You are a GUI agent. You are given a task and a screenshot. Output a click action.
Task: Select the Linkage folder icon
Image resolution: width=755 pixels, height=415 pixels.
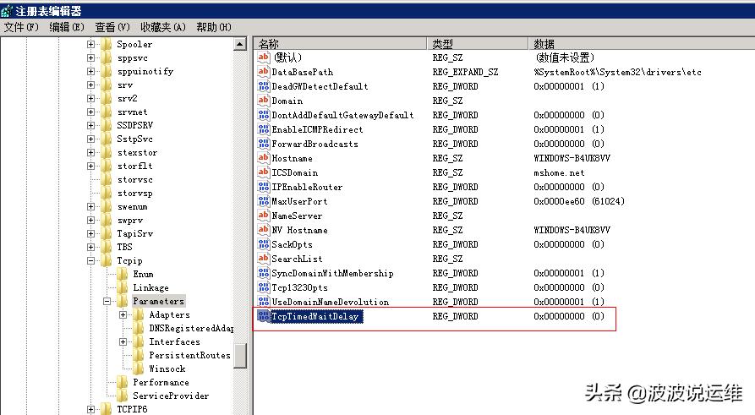coord(123,287)
